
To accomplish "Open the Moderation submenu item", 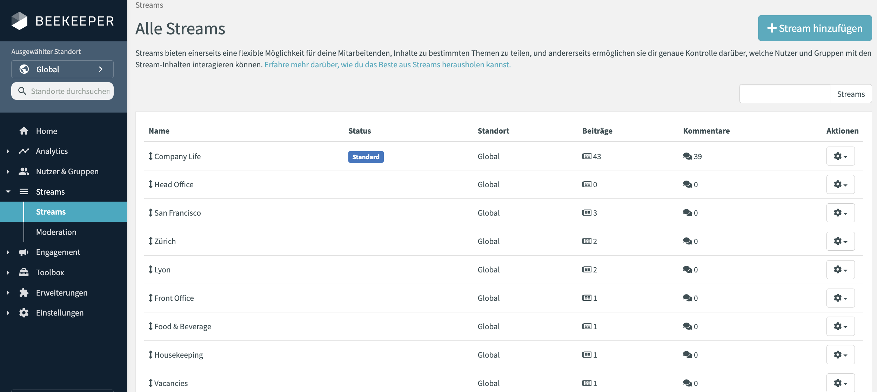I will (x=56, y=232).
